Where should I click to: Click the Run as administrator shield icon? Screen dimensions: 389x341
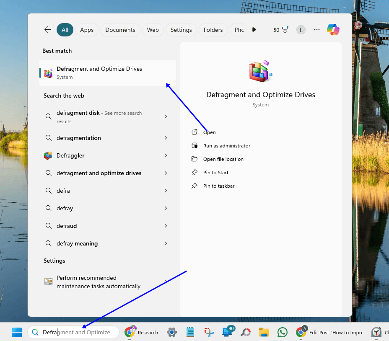pyautogui.click(x=194, y=145)
